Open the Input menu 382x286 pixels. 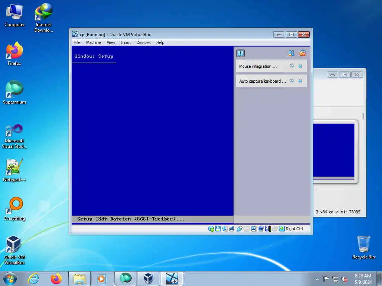[126, 42]
